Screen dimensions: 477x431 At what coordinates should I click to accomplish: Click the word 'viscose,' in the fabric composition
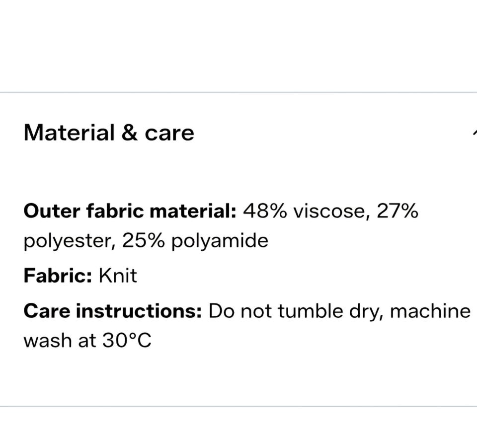coord(331,211)
